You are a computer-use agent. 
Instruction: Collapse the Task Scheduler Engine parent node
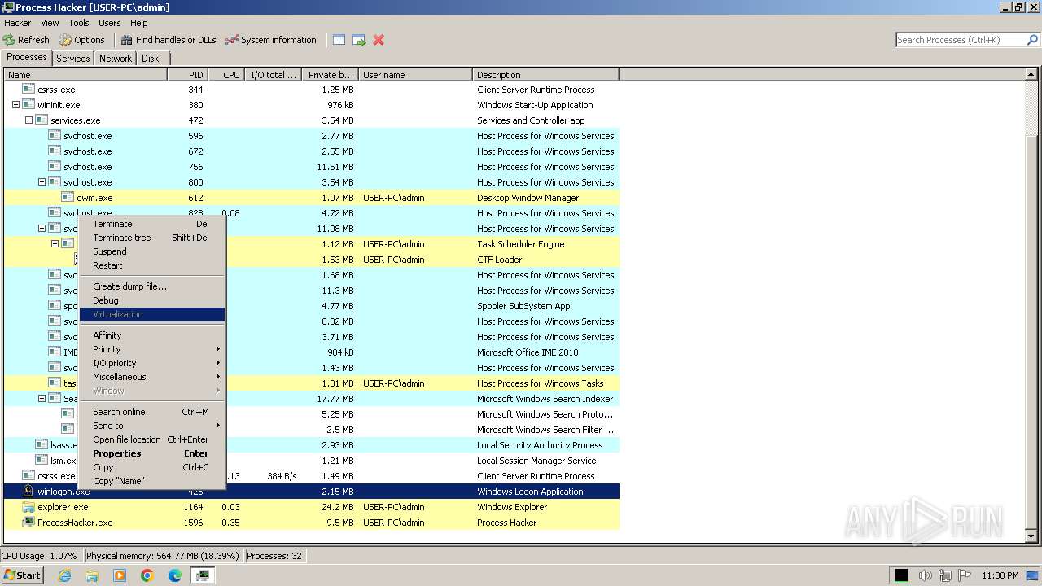[55, 244]
